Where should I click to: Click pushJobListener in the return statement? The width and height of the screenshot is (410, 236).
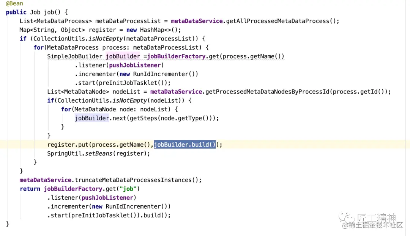pyautogui.click(x=107, y=198)
